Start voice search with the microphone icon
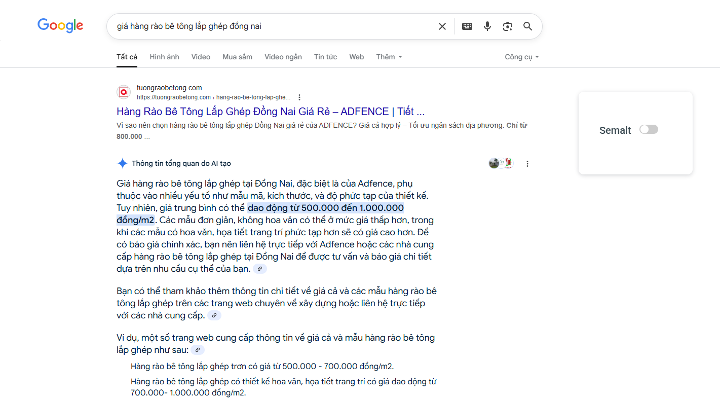Screen dimensions: 720x399 pyautogui.click(x=487, y=26)
